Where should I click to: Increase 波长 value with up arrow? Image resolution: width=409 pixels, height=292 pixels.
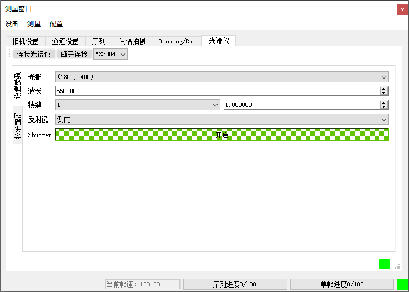[x=384, y=89]
